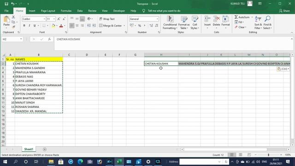Screen dimensions: 295x166
Task: Click the horizontal scrollbar
Action: click(225, 149)
